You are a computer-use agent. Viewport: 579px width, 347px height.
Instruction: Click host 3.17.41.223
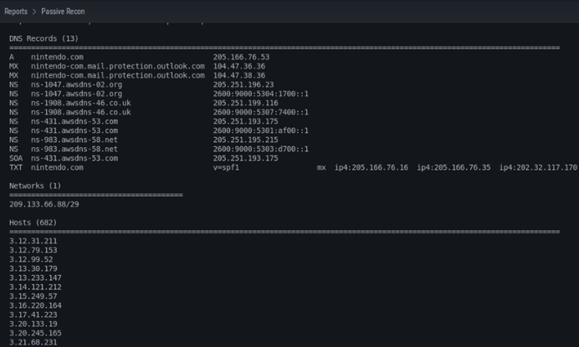[x=33, y=315]
